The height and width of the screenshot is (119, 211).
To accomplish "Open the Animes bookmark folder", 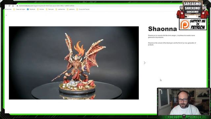I will click(x=41, y=9).
